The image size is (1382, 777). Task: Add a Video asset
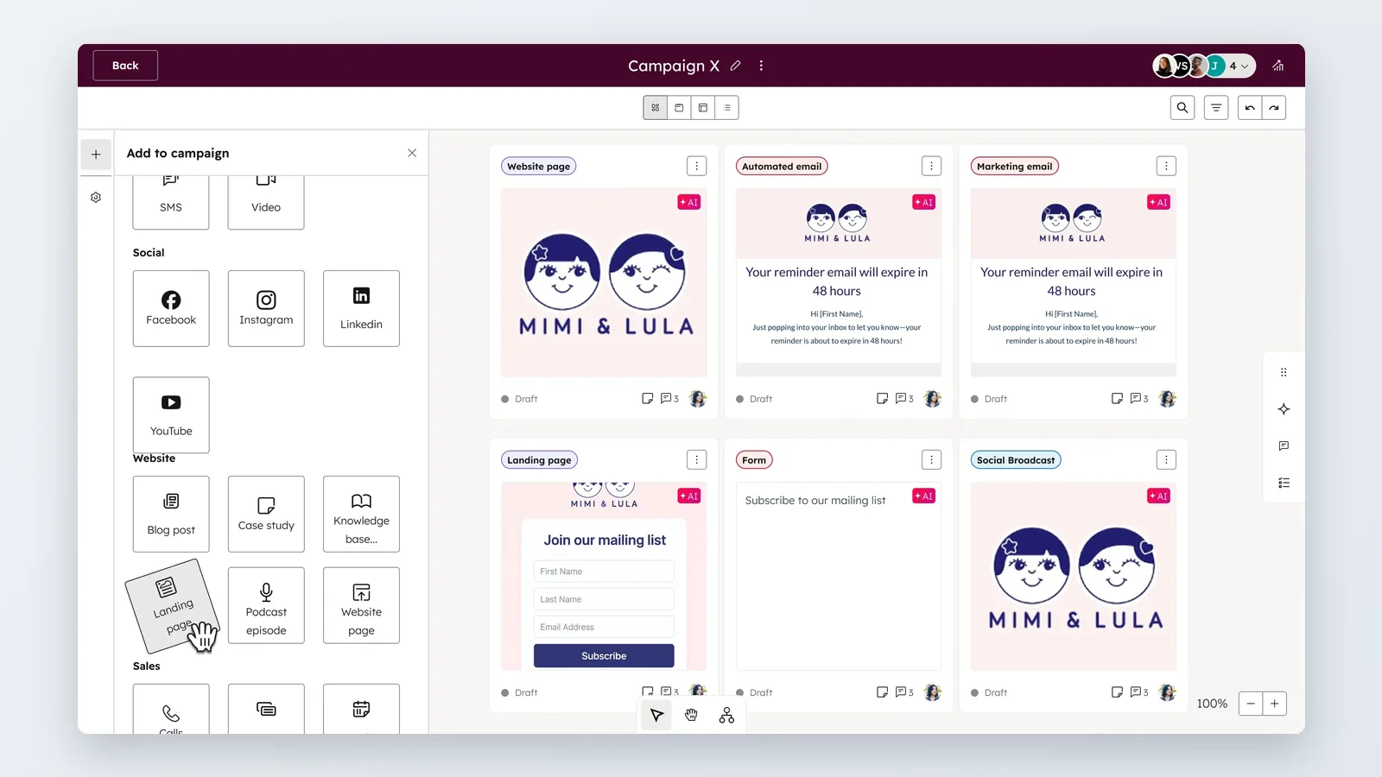(266, 202)
